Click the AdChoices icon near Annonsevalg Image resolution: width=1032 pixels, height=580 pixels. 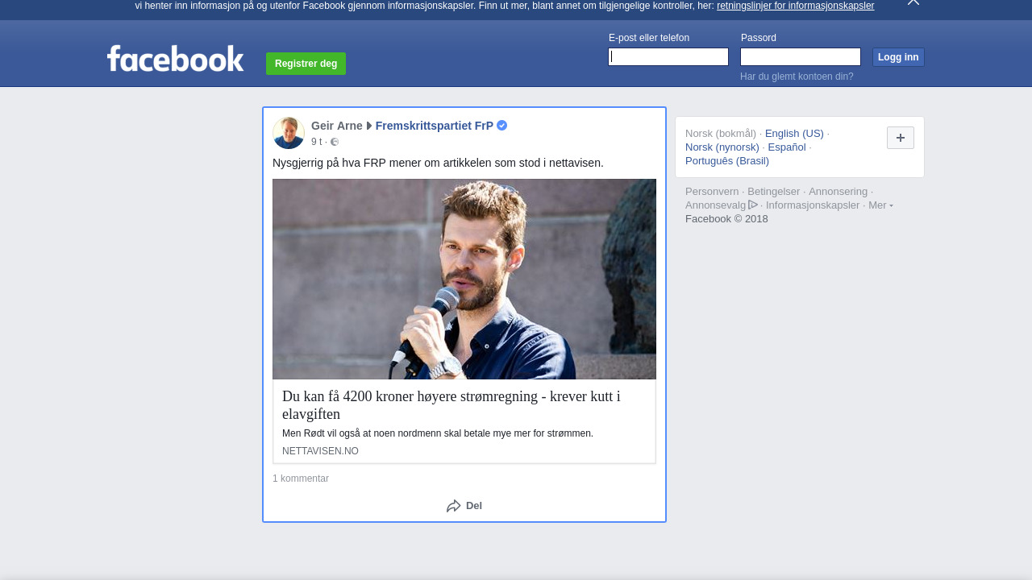[753, 205]
